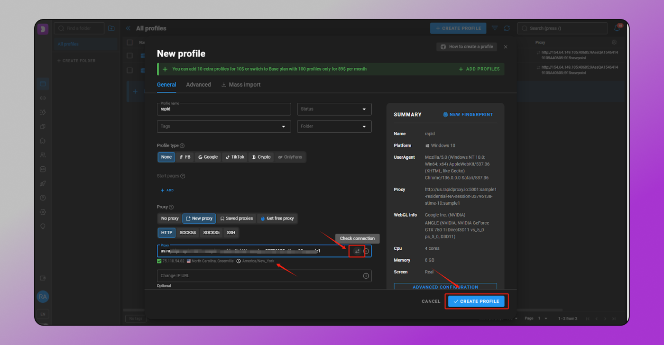Select the Google profile type
The height and width of the screenshot is (345, 664).
coord(208,157)
